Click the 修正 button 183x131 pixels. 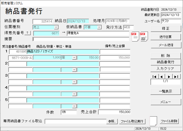[166, 29]
